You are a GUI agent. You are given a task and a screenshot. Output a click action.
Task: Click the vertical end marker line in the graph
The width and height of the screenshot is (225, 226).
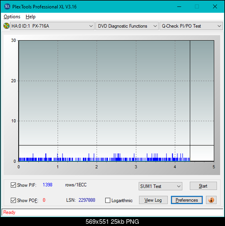[x=190, y=101]
